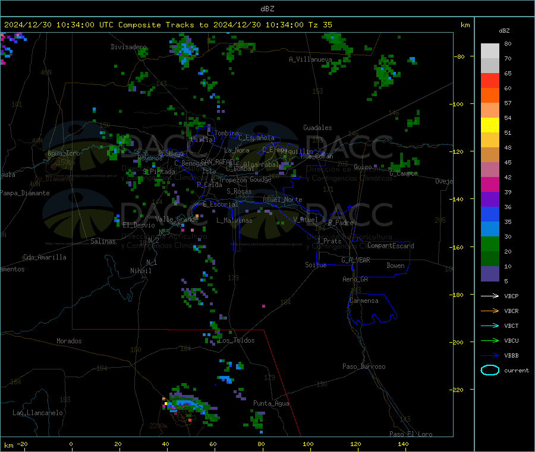Click the Salinas map label
535x452 pixels.
tap(103, 241)
